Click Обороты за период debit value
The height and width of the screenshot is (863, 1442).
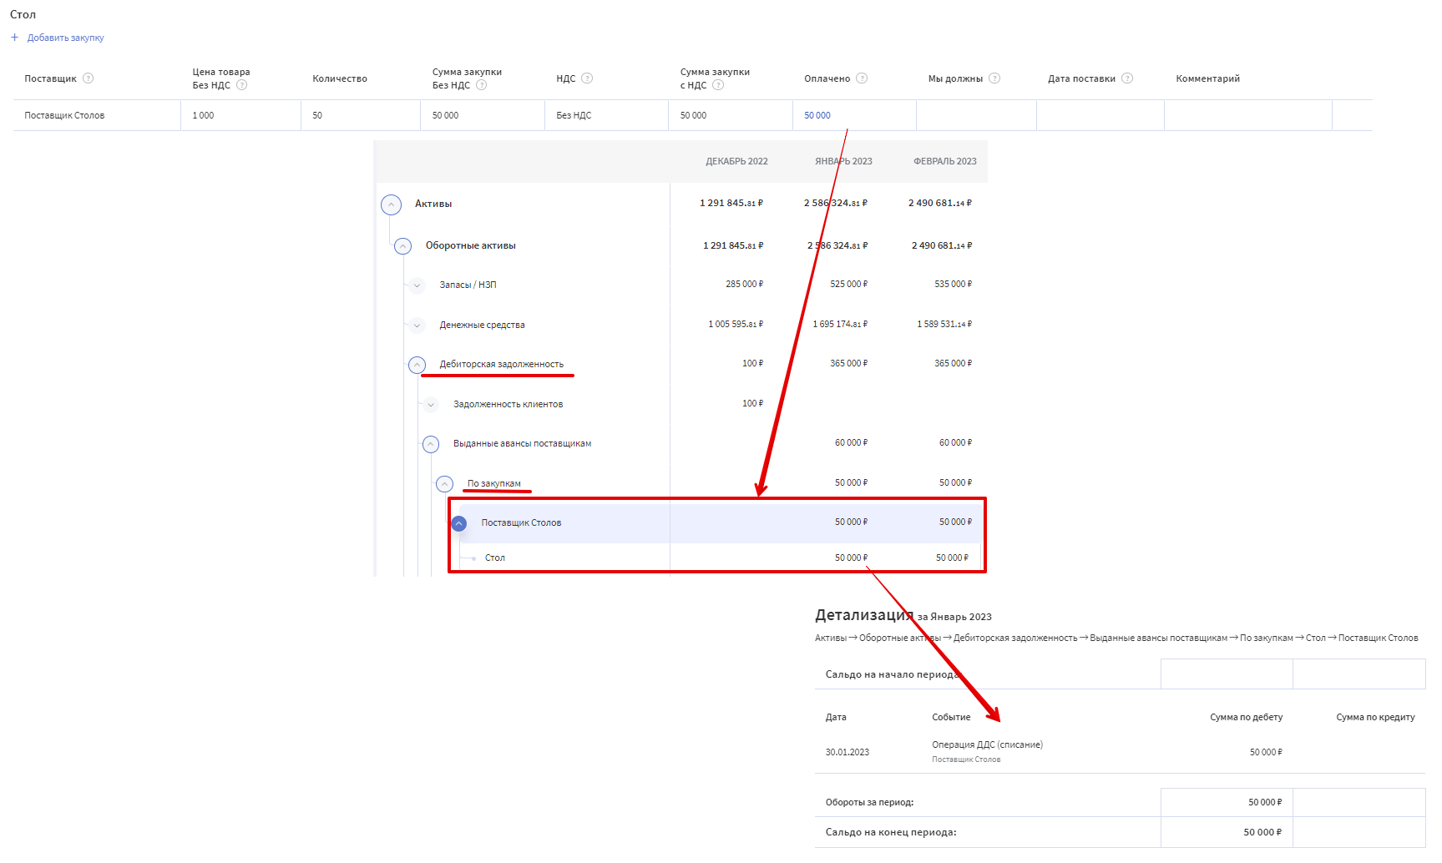[1264, 803]
